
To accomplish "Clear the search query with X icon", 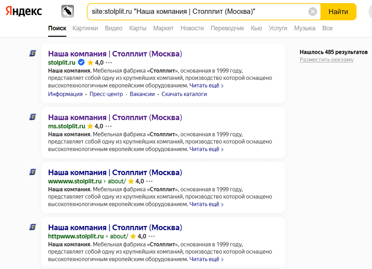I will 313,11.
